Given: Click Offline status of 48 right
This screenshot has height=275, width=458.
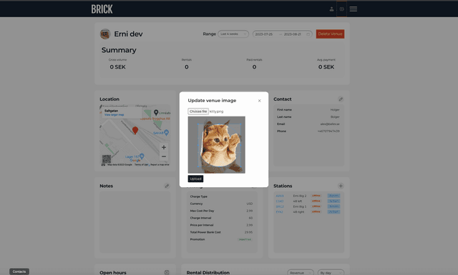Looking at the screenshot, I should 316,211.
